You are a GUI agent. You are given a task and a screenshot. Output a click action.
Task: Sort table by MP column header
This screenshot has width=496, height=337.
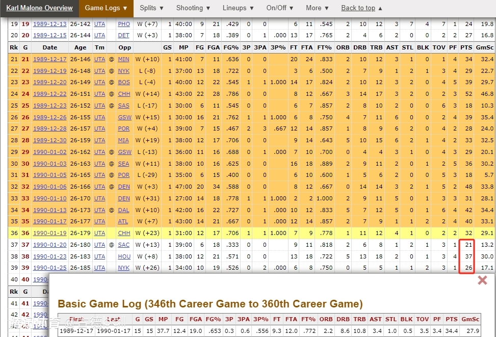click(184, 47)
